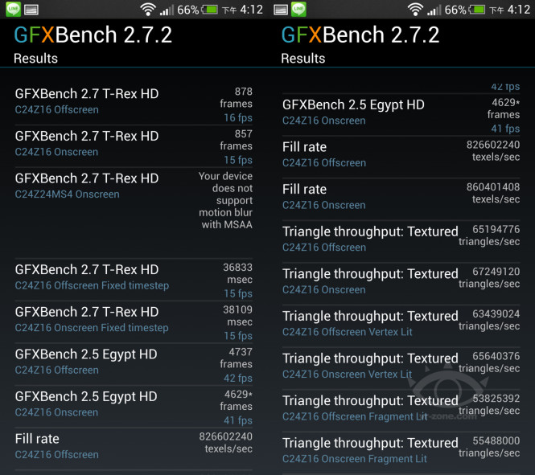Select Fill rate Offscreen row on right screen
Screen dimensions: 535x475
[401, 157]
